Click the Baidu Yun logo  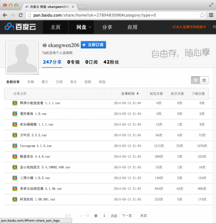(x=20, y=27)
